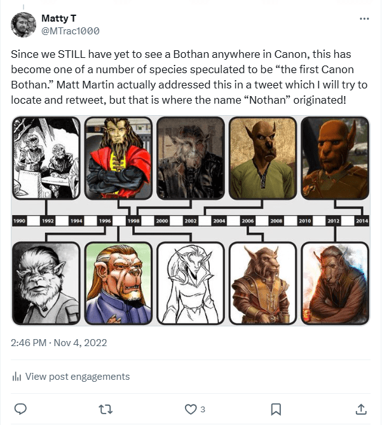Screen dimensions: 382x425
Task: Visit the @MTrac1000 handle link
Action: (x=70, y=31)
